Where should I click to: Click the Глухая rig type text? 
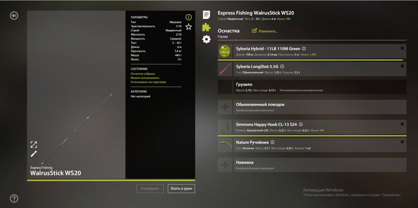pyautogui.click(x=223, y=37)
